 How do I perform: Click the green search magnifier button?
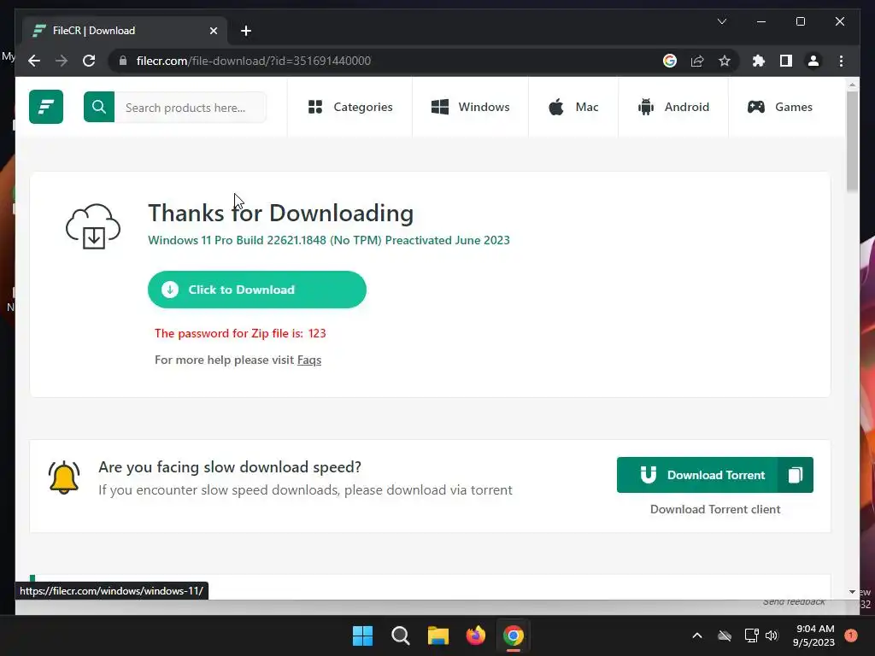tap(99, 107)
